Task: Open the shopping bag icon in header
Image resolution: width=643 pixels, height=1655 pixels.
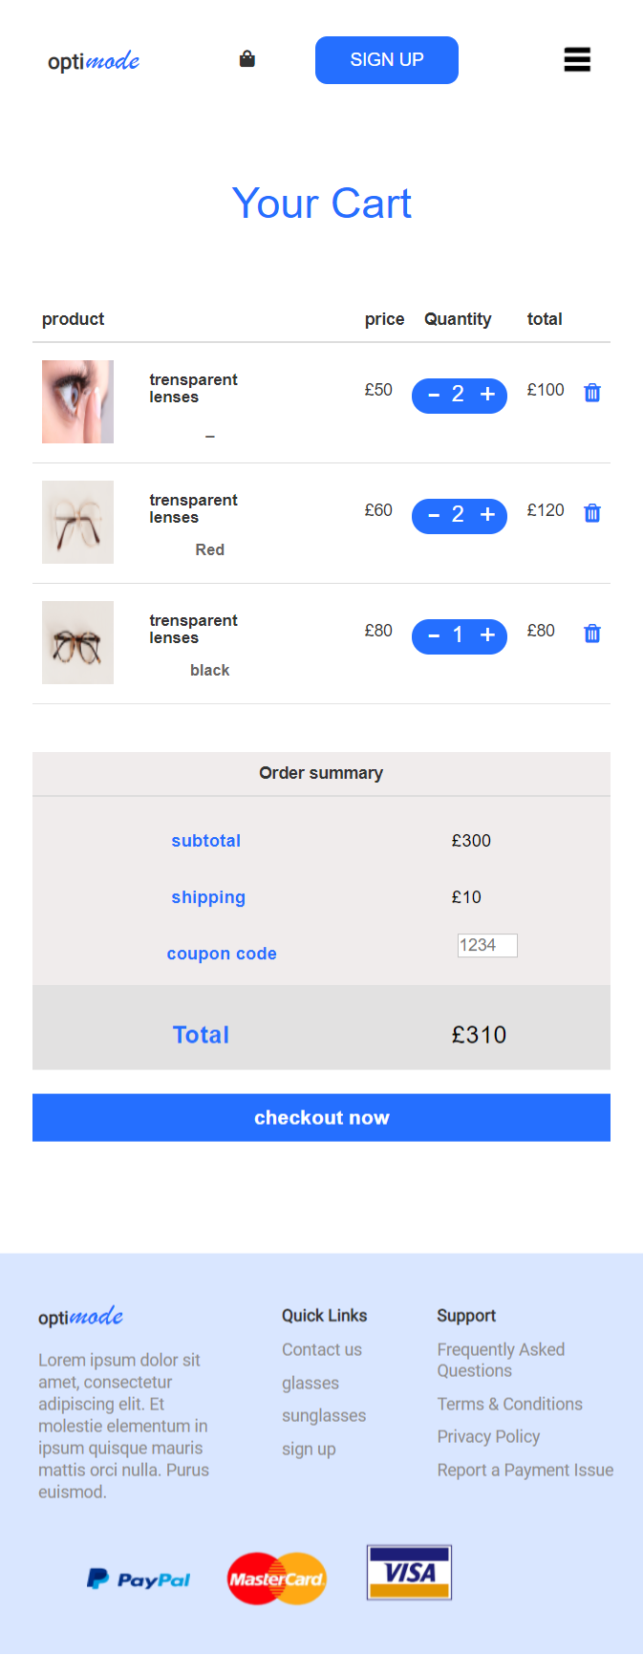Action: click(247, 59)
